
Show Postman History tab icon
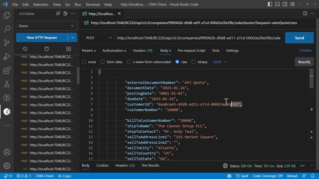(25, 49)
